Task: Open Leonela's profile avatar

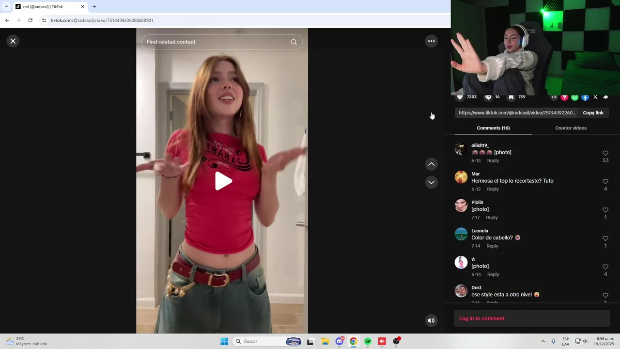Action: point(461,234)
